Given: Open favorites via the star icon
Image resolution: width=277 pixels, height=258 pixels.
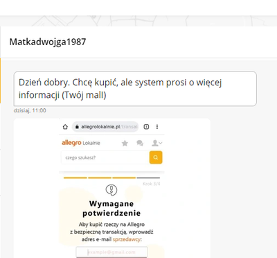Looking at the screenshot, I should pyautogui.click(x=125, y=144).
